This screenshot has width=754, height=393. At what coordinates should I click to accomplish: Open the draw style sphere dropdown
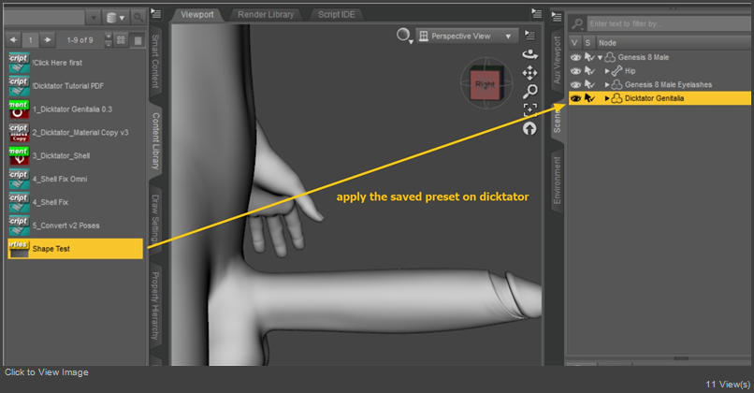tap(404, 36)
